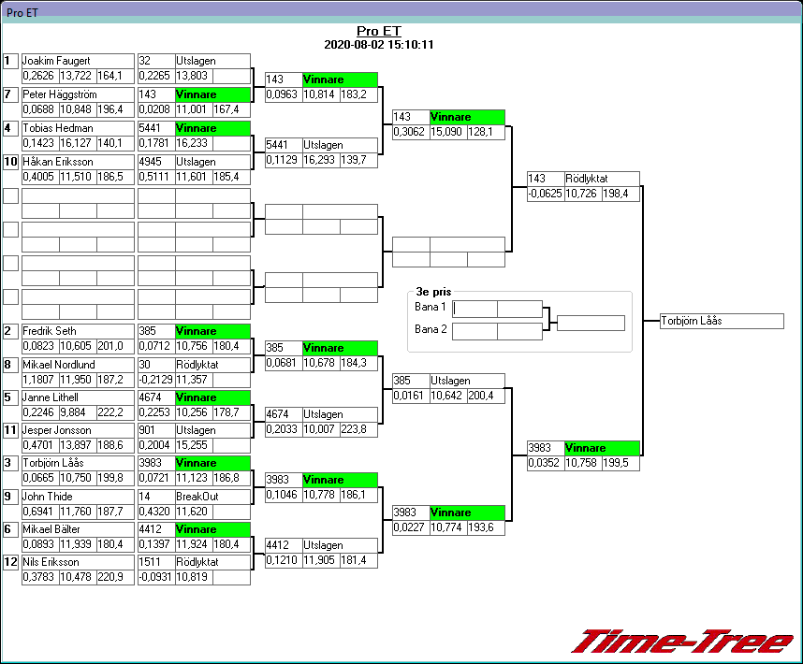Select the seed 1 number box
The height and width of the screenshot is (664, 803).
click(x=11, y=61)
